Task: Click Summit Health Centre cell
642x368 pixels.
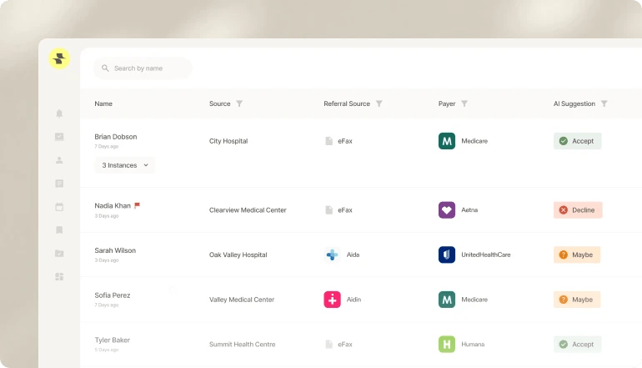Action: [242, 345]
